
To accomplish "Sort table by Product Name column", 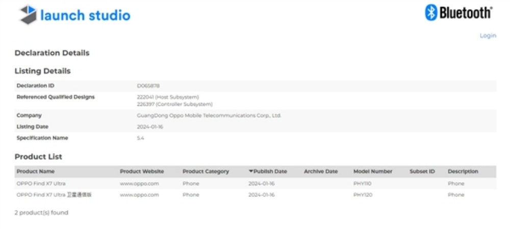I will [x=35, y=171].
